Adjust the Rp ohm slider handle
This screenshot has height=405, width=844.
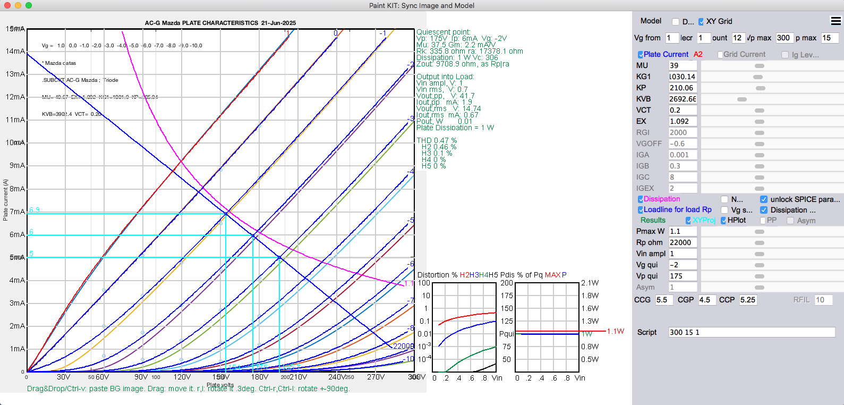coord(760,243)
